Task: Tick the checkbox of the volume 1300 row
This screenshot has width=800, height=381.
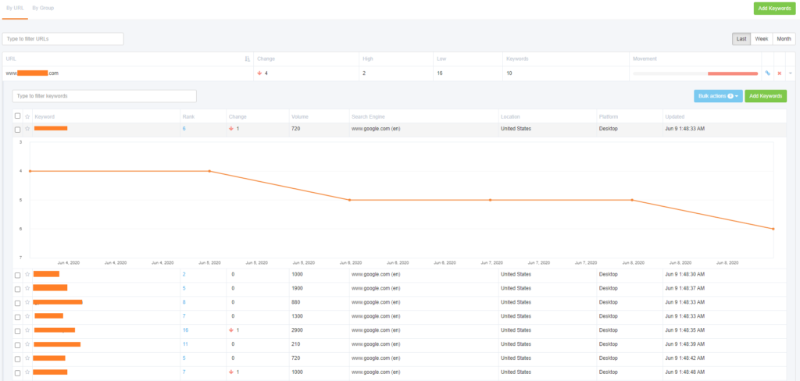Action: (x=18, y=317)
